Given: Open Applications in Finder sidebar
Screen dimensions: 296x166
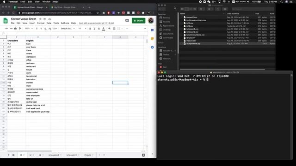Looking at the screenshot, I should point(167,26).
